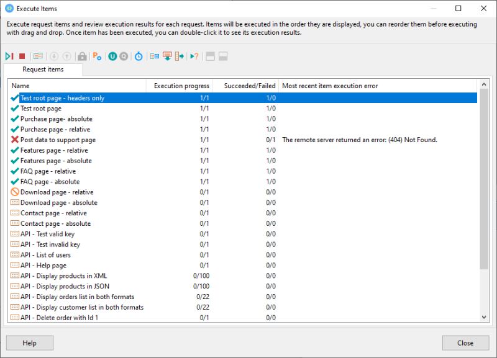The width and height of the screenshot is (497, 358).
Task: Open the blue stopwatch timer icon
Action: tap(139, 56)
